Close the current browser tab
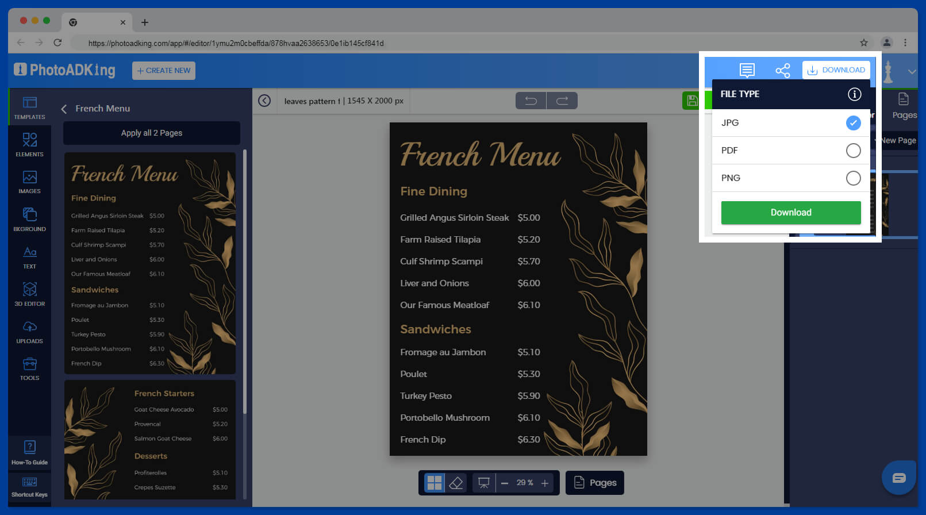The height and width of the screenshot is (515, 926). coord(123,22)
